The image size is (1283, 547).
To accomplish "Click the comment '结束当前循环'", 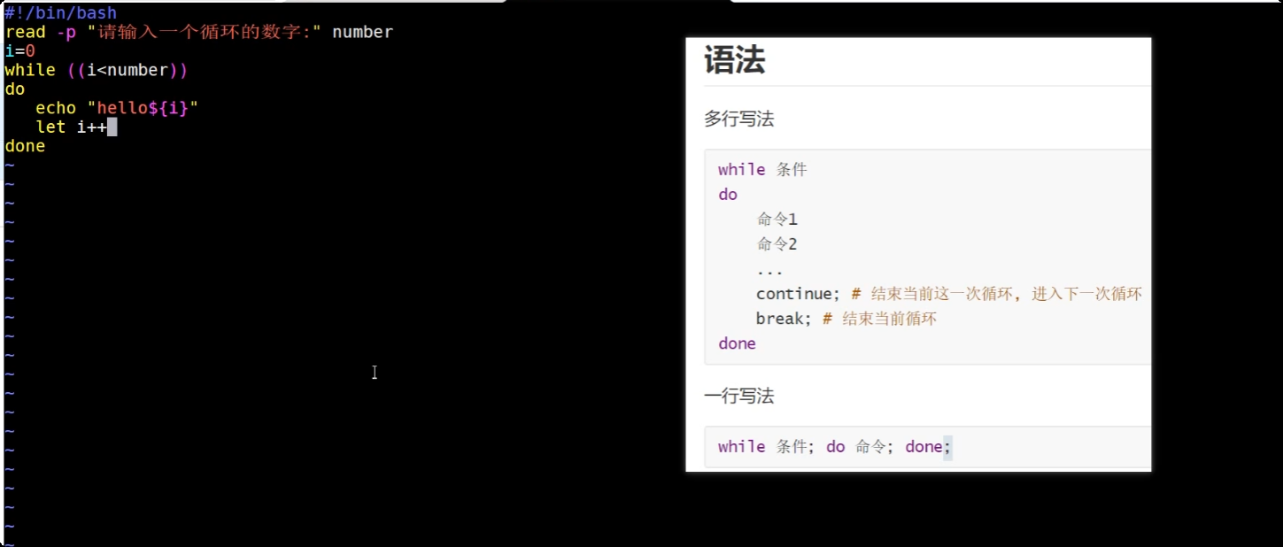I will pos(889,319).
